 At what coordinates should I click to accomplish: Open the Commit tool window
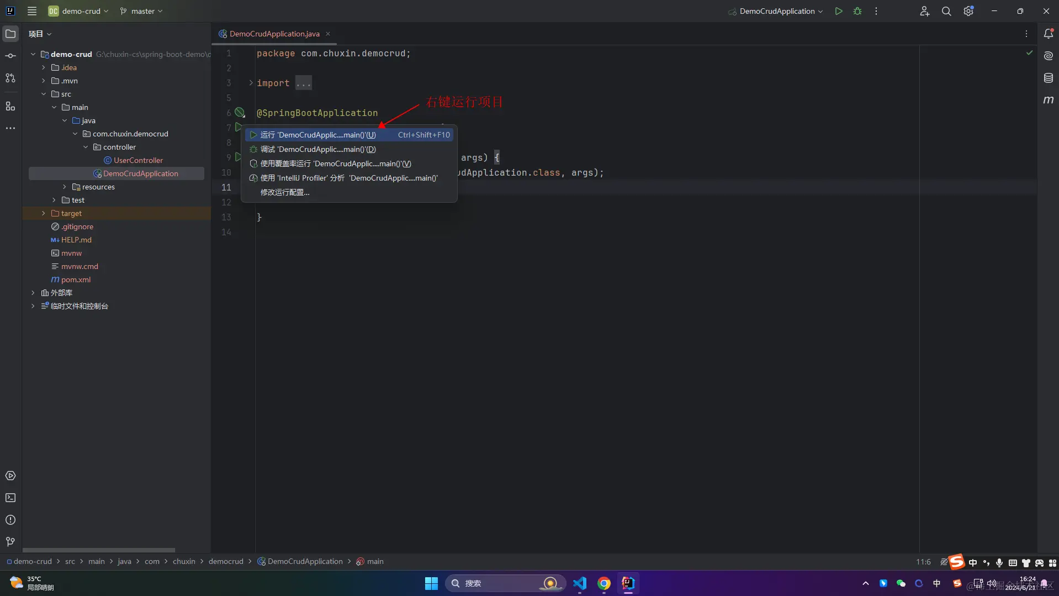click(10, 56)
